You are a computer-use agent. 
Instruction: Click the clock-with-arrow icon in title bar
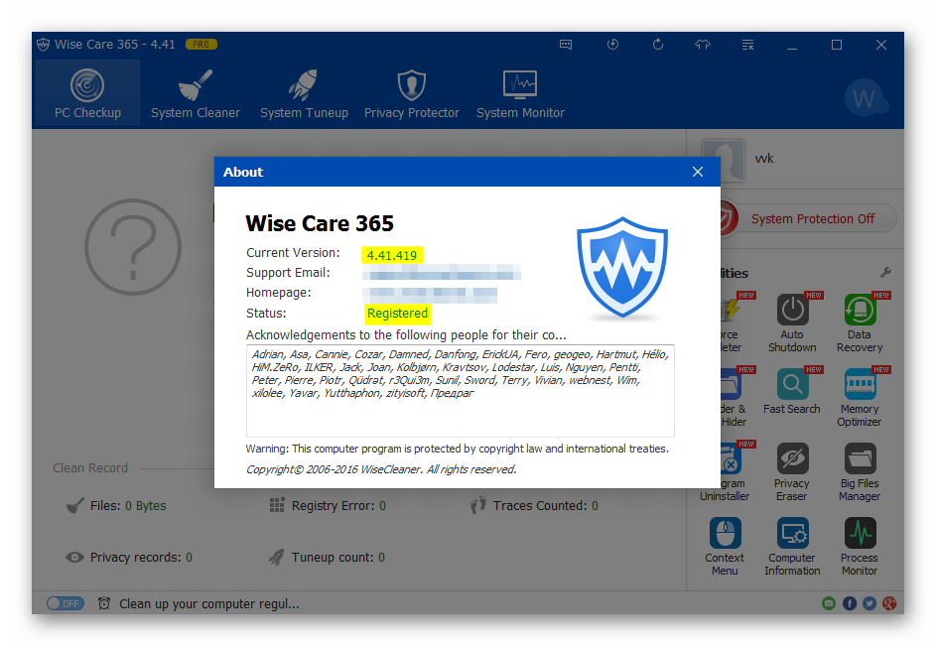[x=612, y=45]
